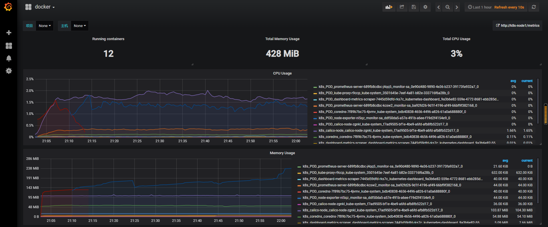Viewport: 548px width, 227px height.
Task: Open the Dashboards grid icon in sidebar
Action: (9, 46)
